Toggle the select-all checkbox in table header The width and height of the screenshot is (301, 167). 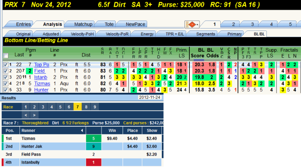click(x=6, y=56)
